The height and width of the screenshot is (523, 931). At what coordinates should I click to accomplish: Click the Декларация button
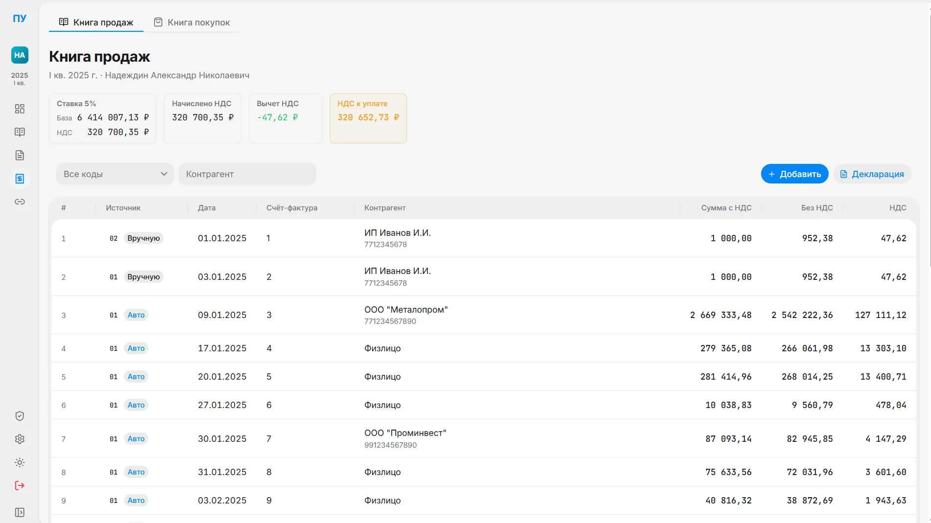pyautogui.click(x=872, y=174)
